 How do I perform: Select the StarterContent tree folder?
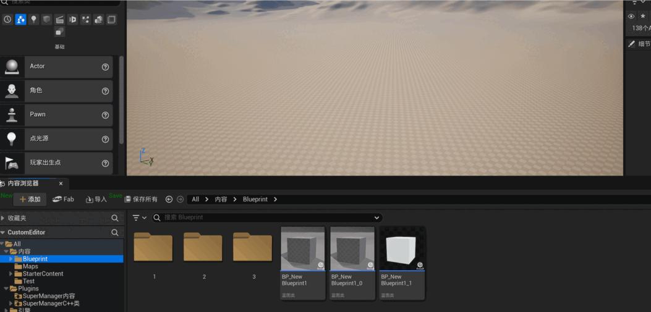(x=43, y=274)
